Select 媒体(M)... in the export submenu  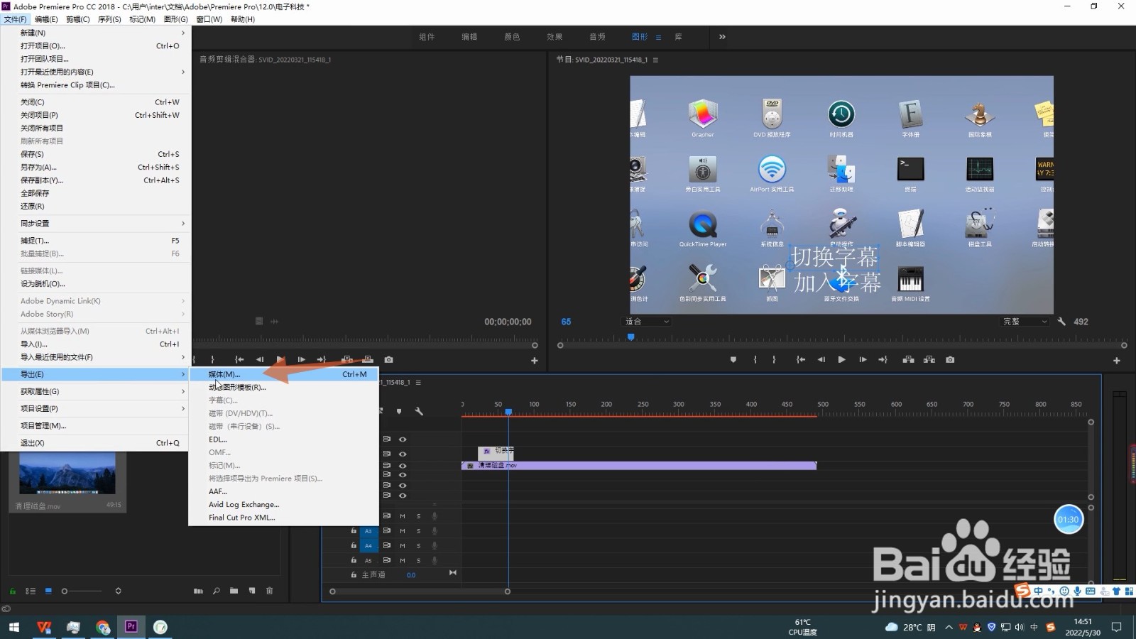[x=224, y=374]
